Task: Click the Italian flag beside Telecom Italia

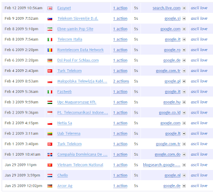Action: [x=50, y=39]
